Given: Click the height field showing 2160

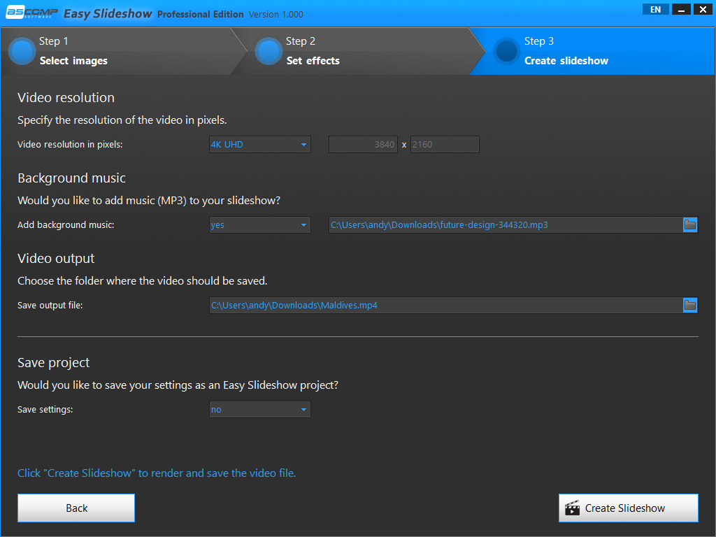Looking at the screenshot, I should point(445,144).
